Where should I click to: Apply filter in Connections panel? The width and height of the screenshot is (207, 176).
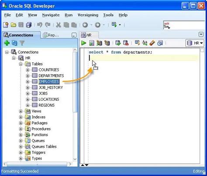click(x=22, y=43)
